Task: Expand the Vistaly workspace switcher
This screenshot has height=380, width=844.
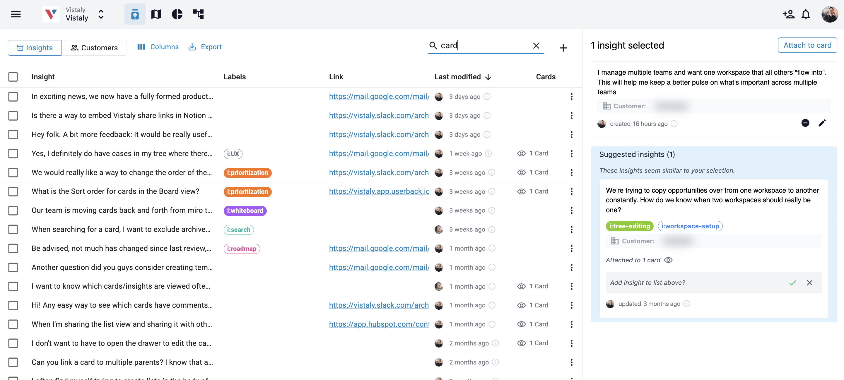Action: 101,14
